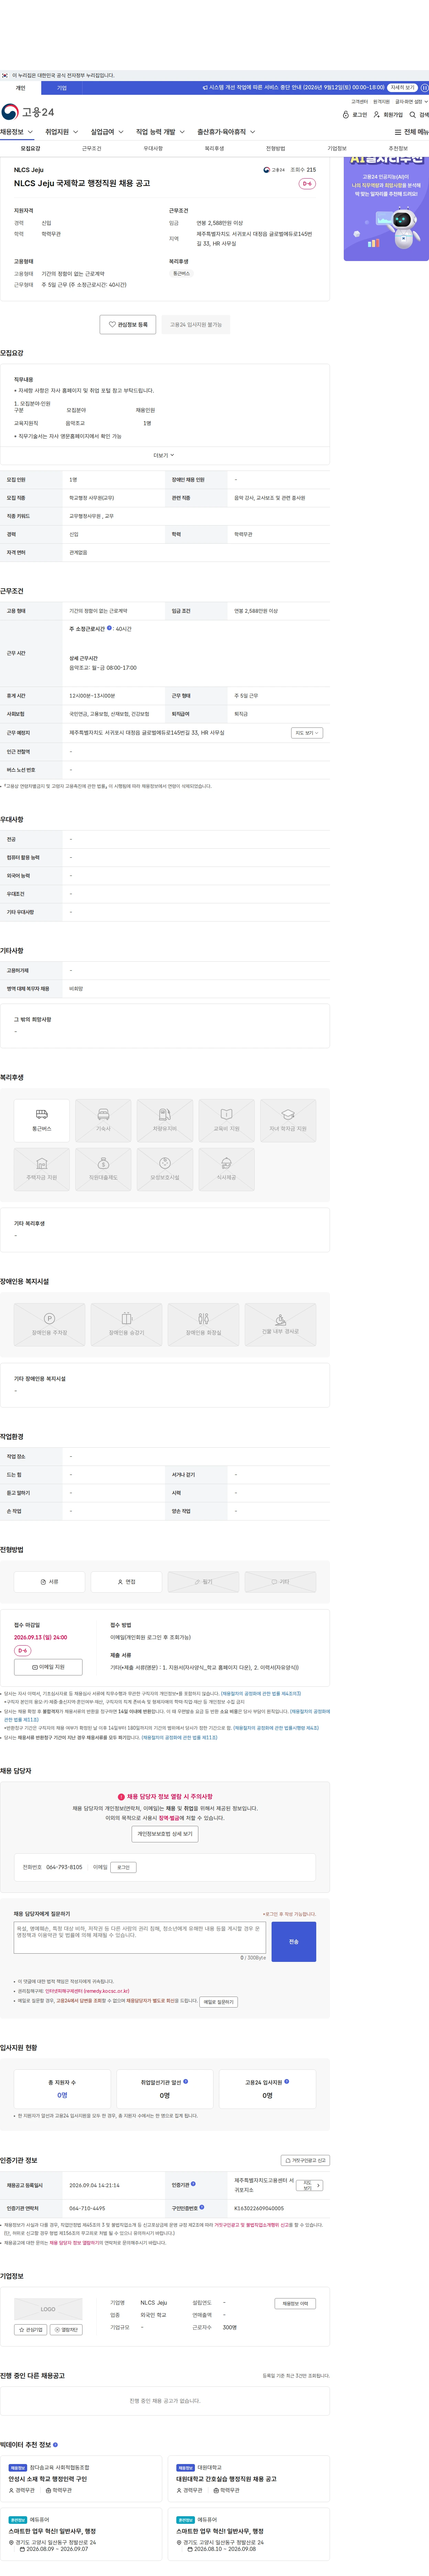Click the 메일로 질문하기 button

point(218,2002)
